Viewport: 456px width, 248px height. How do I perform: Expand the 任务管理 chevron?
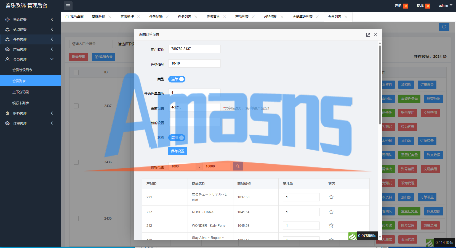(x=52, y=39)
